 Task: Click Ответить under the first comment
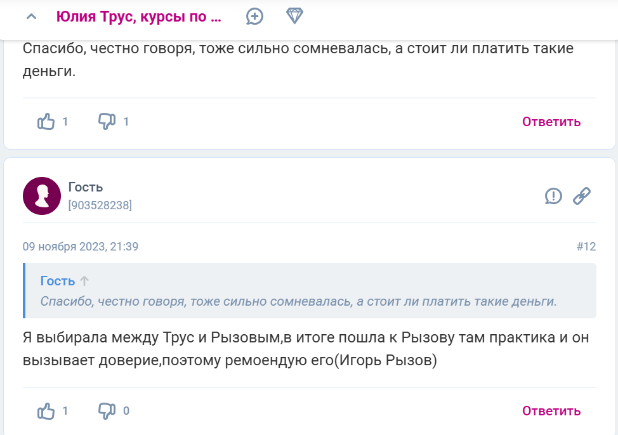(550, 121)
